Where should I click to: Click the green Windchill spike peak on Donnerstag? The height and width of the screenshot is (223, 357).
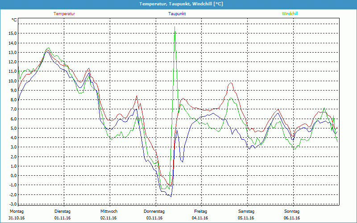coord(174,27)
